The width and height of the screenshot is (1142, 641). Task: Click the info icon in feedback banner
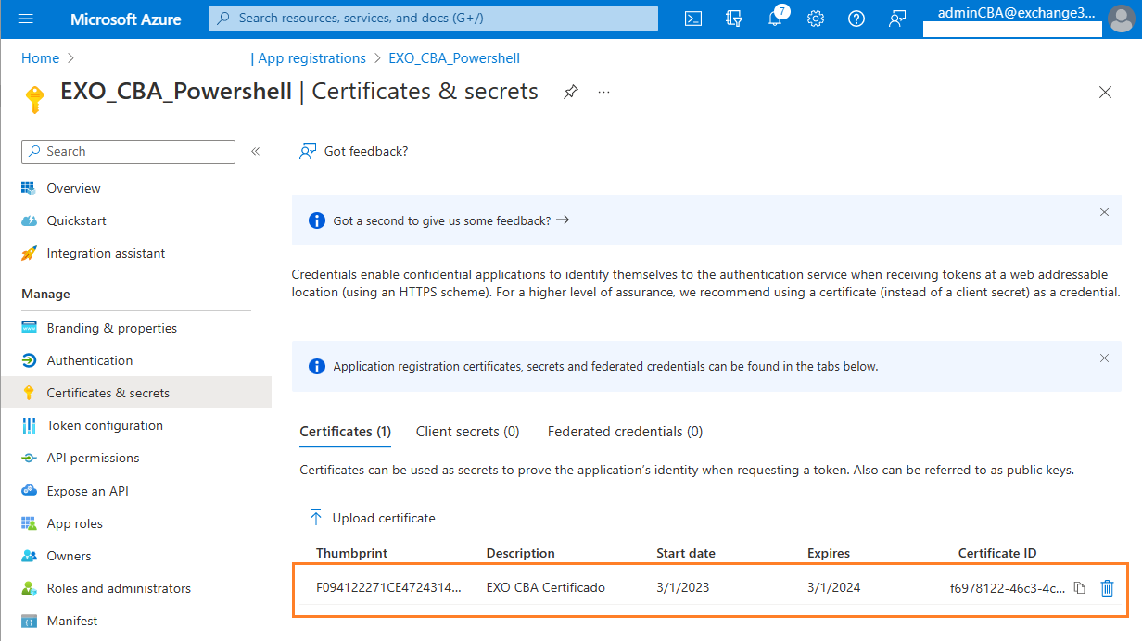pyautogui.click(x=317, y=220)
